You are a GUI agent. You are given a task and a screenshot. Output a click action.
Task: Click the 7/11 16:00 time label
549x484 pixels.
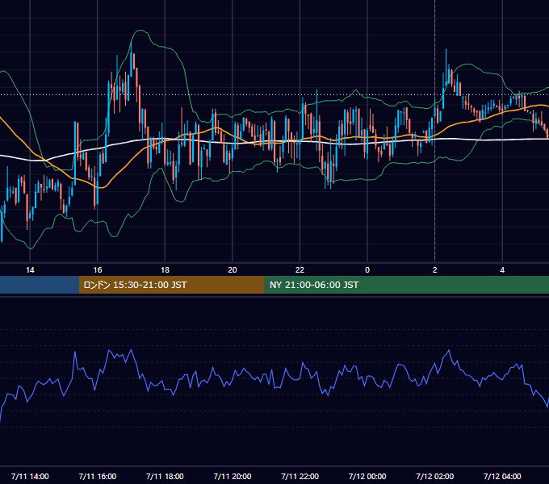point(98,476)
